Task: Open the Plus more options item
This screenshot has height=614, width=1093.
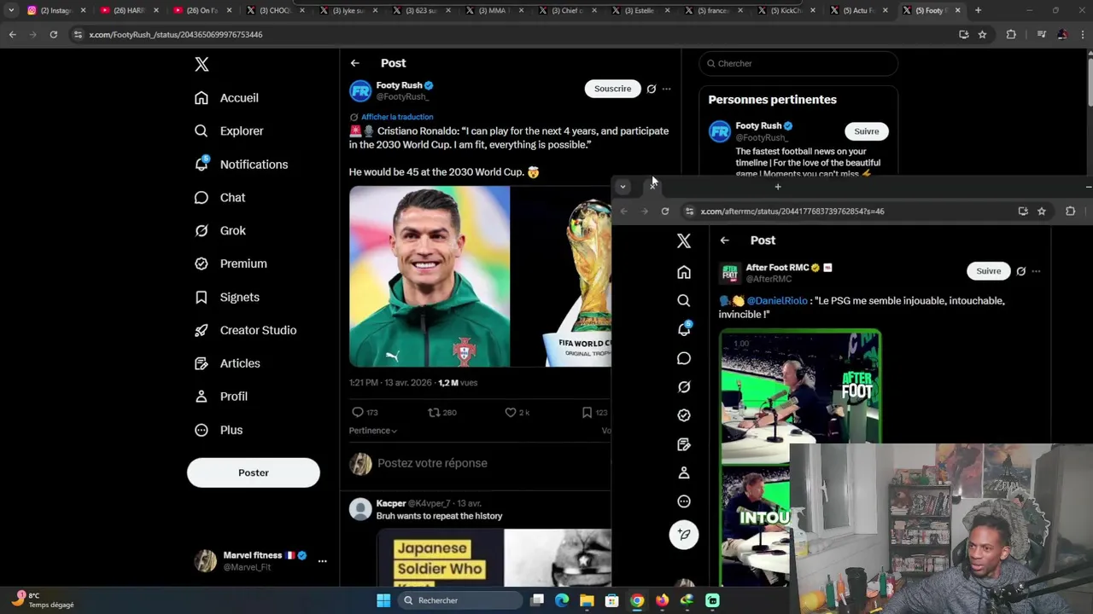Action: [x=219, y=430]
